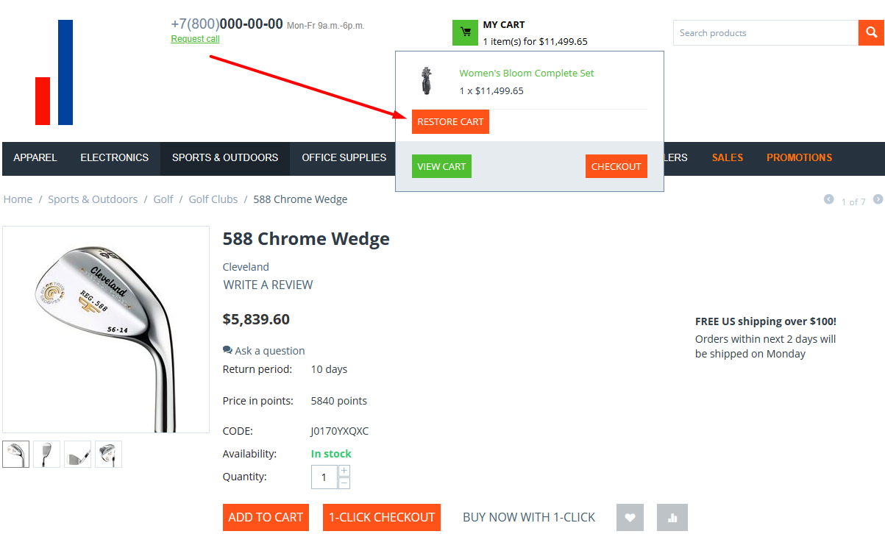885x534 pixels.
Task: Open the Cleveland brand link
Action: (x=246, y=267)
